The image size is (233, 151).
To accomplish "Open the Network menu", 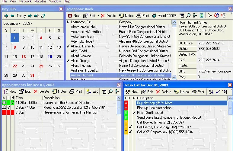I will (x=25, y=2).
